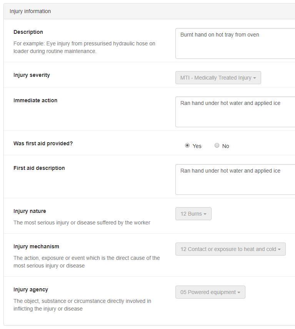Viewport: 295px width, 329px height.
Task: Click the 'Was first aid provided?' label
Action: click(43, 143)
